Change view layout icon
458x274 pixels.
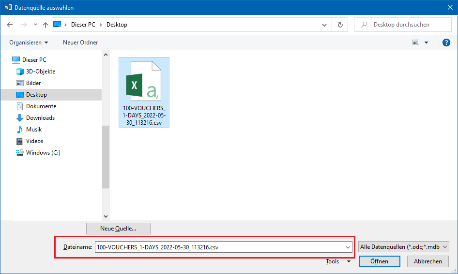click(x=416, y=43)
